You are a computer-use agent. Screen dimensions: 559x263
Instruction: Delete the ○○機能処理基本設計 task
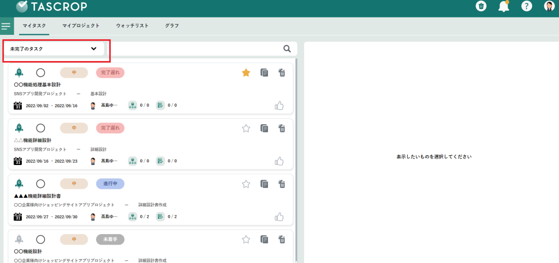click(x=282, y=73)
